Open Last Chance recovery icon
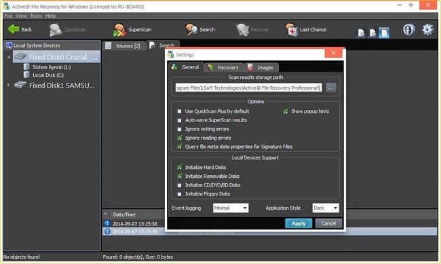 pos(291,30)
